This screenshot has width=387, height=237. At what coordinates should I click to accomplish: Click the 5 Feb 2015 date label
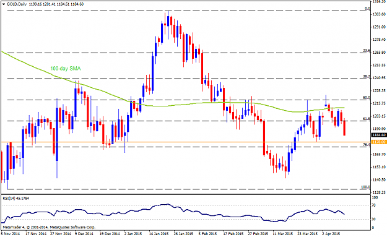[x=208, y=233]
